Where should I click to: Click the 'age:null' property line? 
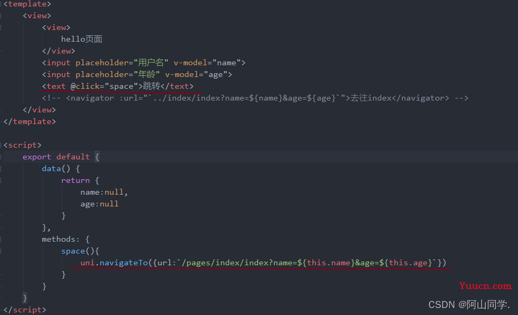pos(100,204)
